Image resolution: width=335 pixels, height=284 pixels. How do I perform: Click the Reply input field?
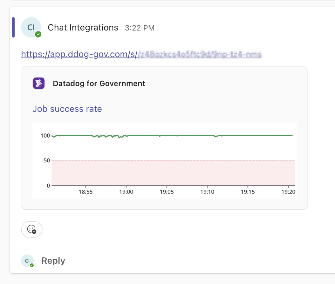pyautogui.click(x=53, y=260)
